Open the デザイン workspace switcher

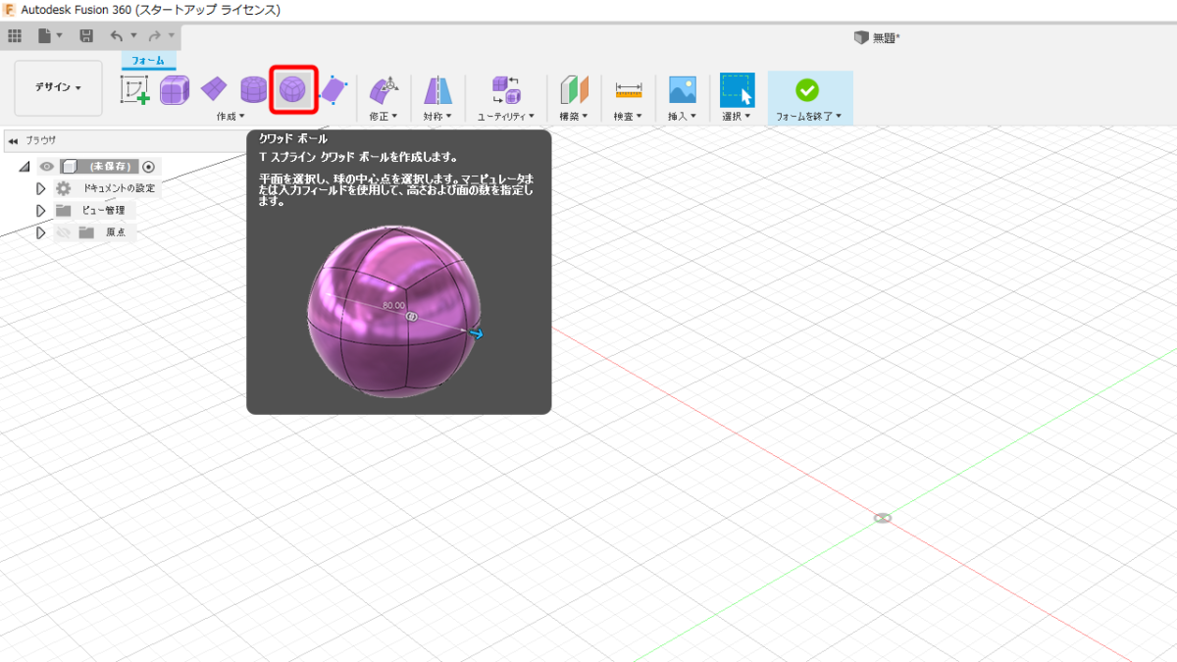(x=58, y=87)
